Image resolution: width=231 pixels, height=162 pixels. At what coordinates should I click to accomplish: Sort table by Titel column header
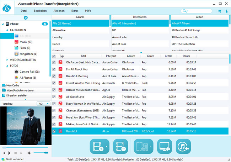(x=83, y=56)
